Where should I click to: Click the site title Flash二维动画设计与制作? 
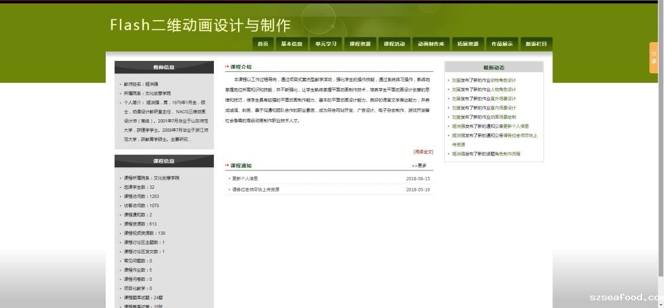[200, 25]
